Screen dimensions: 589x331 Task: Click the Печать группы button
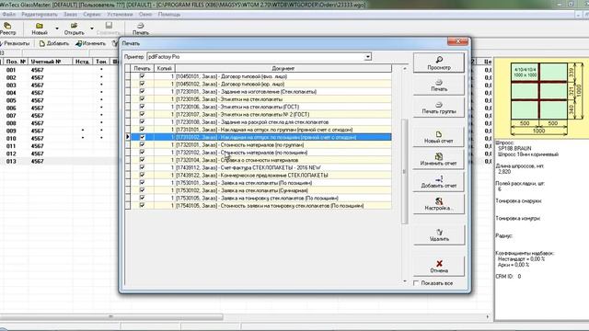pyautogui.click(x=439, y=108)
